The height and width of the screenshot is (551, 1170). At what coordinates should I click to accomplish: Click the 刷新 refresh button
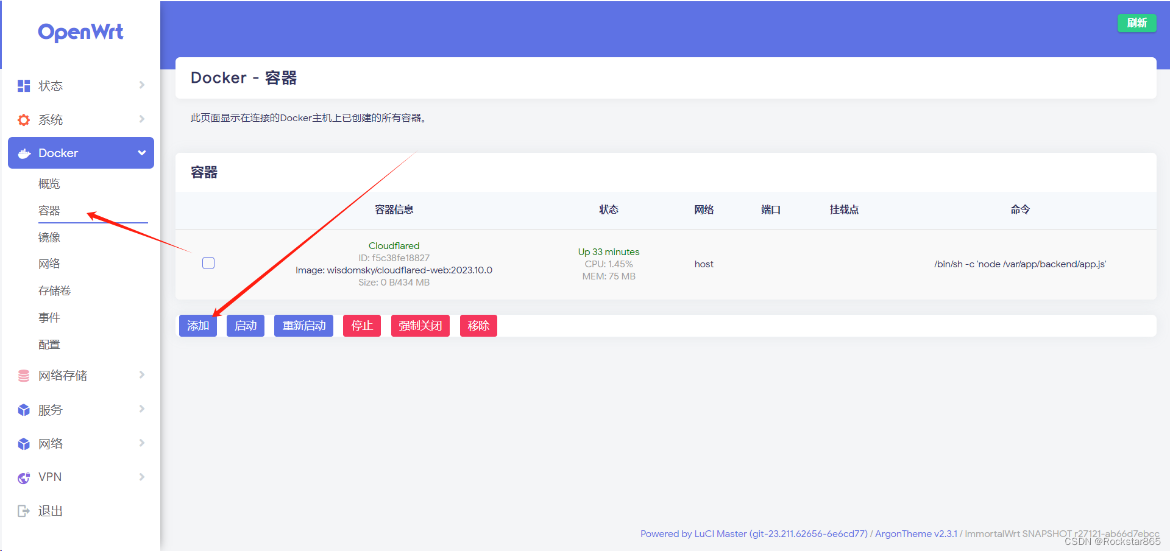1136,23
